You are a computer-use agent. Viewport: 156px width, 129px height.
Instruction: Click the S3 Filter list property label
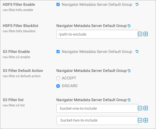point(13,100)
